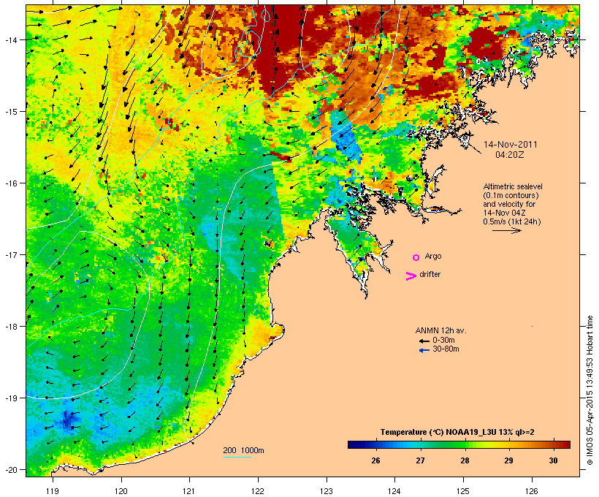The image size is (599, 497).
Task: Click the color bar value '27'
Action: point(420,460)
